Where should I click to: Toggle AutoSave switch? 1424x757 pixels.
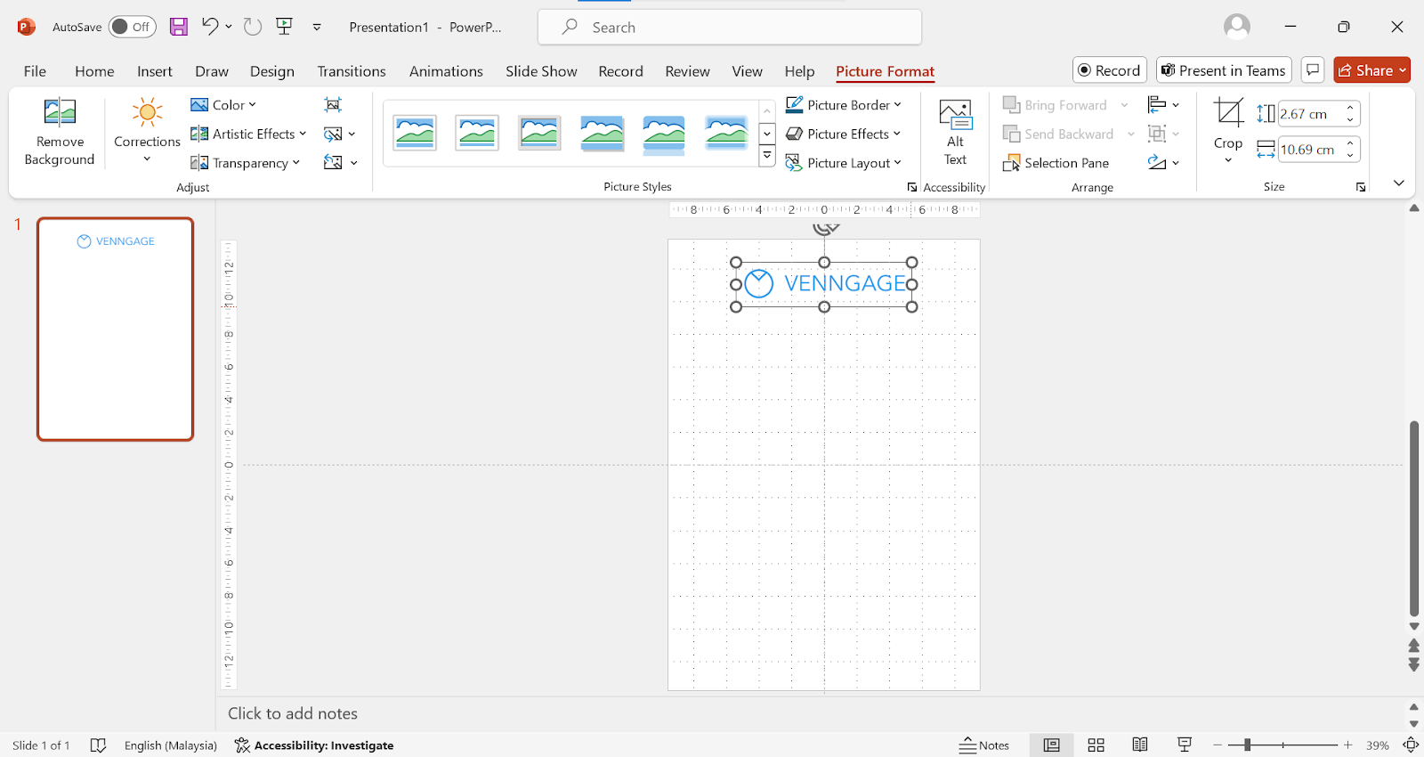coord(132,27)
